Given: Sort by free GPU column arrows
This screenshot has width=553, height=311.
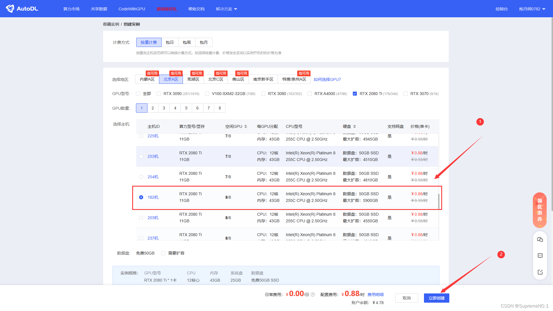Looking at the screenshot, I should (x=246, y=126).
